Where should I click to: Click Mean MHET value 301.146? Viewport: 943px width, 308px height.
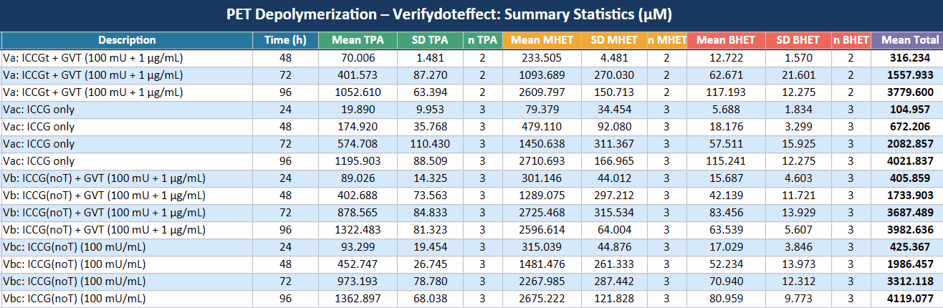tap(542, 178)
